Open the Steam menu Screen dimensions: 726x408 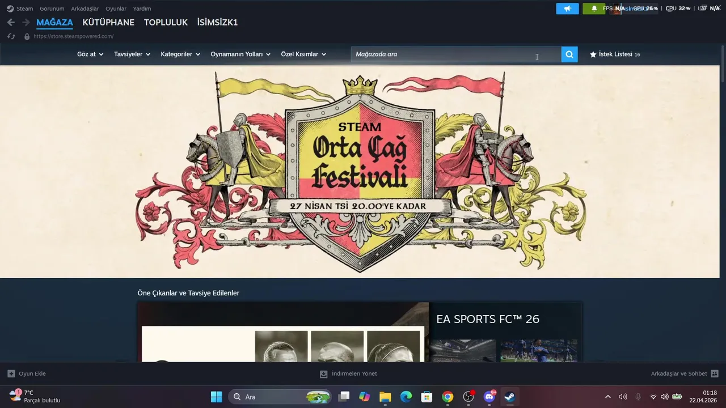24,8
